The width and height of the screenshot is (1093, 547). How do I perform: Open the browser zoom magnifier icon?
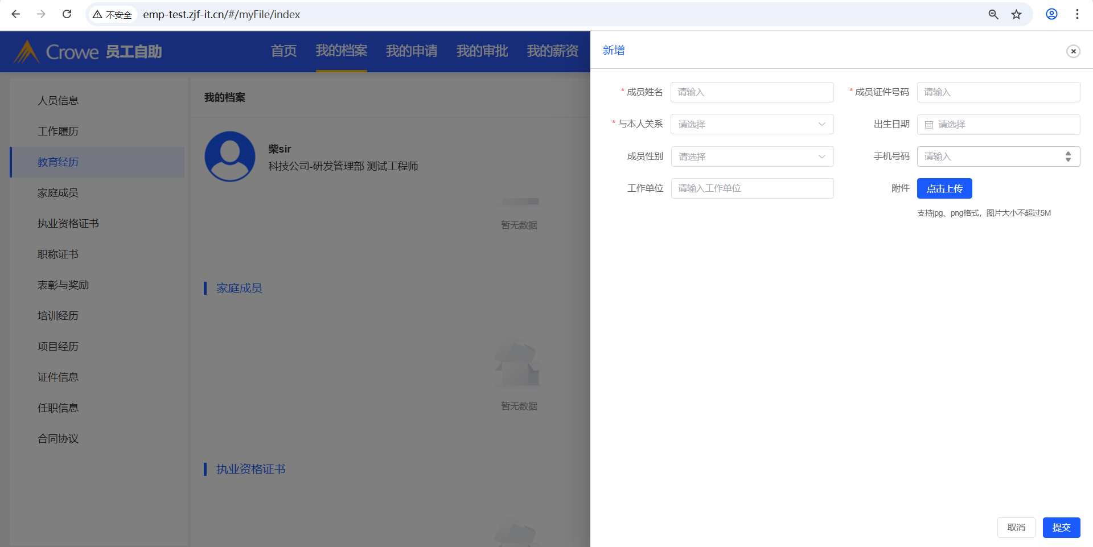click(993, 14)
